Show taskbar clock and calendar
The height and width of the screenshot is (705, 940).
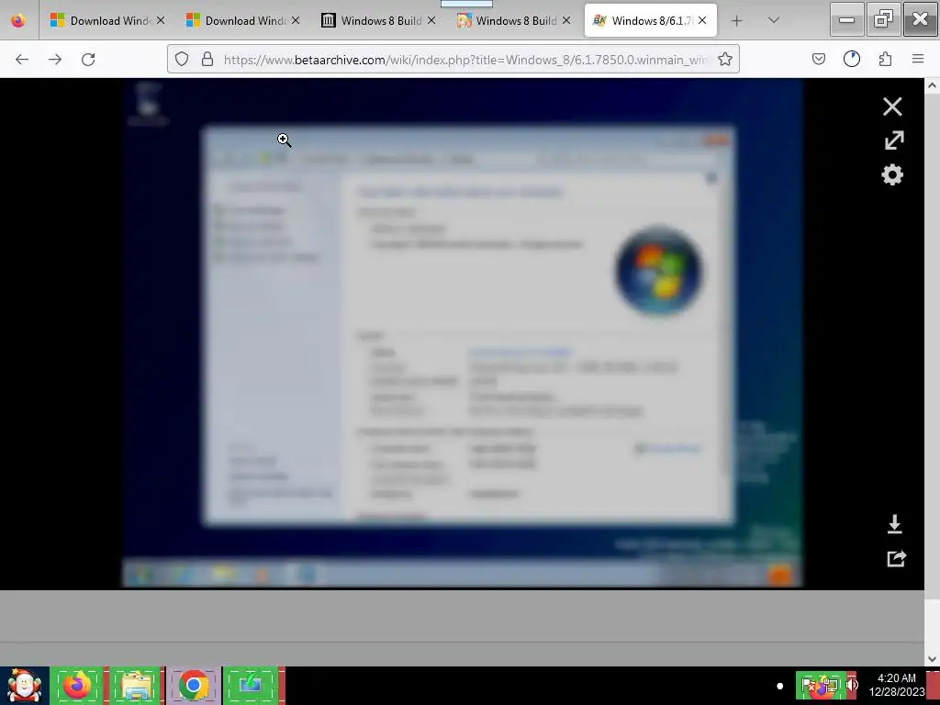(x=896, y=685)
